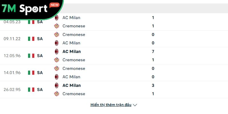Click the SA league label for 12.05.96
The height and width of the screenshot is (114, 228).
(x=40, y=56)
